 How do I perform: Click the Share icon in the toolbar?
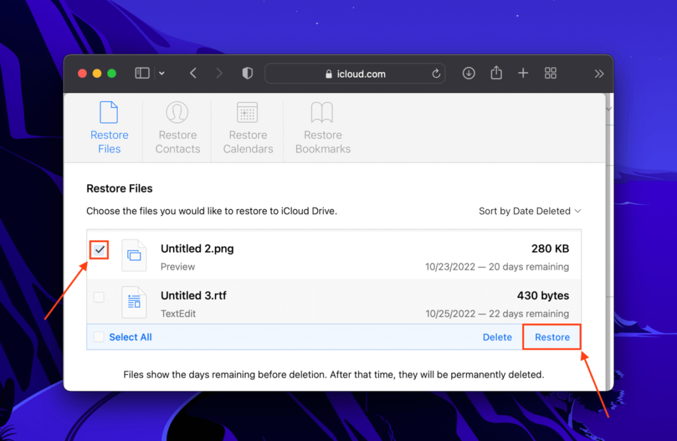(x=496, y=73)
